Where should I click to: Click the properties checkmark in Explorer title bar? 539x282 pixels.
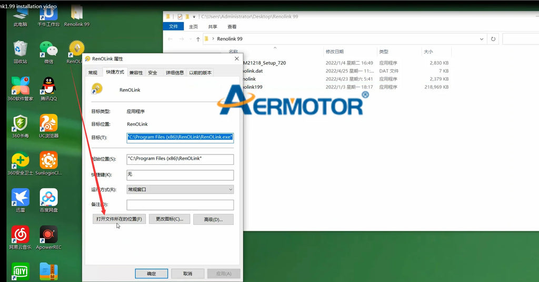pyautogui.click(x=180, y=16)
